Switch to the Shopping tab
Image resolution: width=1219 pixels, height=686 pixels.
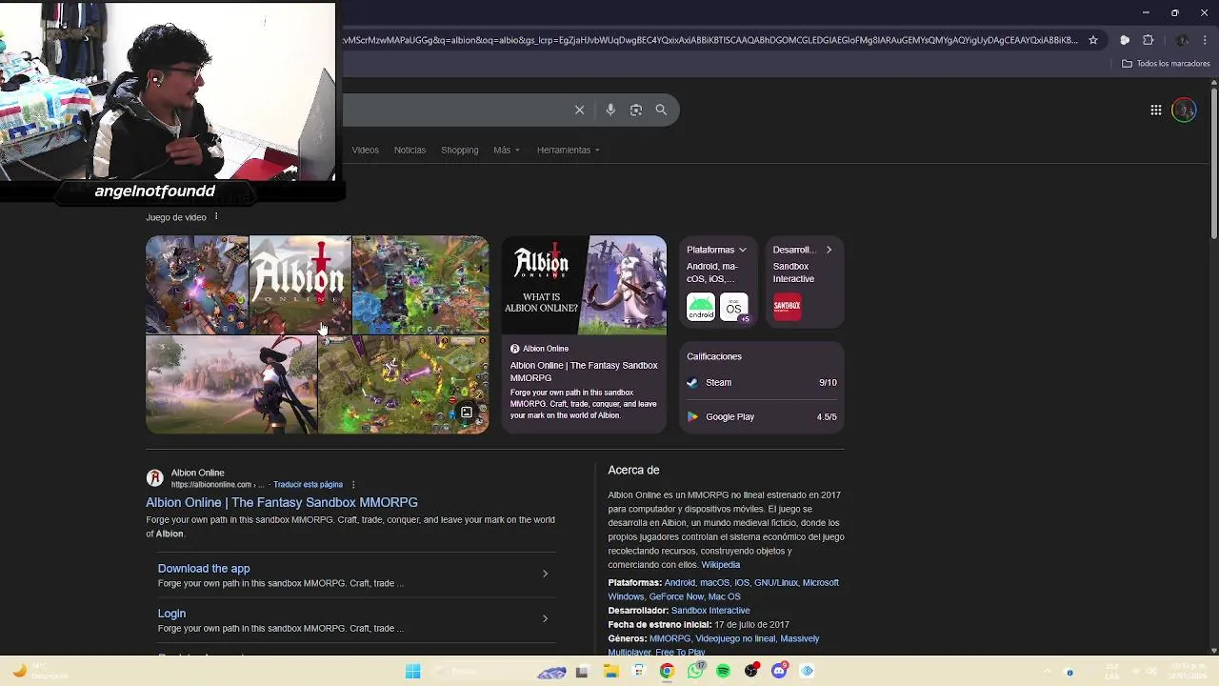(459, 150)
